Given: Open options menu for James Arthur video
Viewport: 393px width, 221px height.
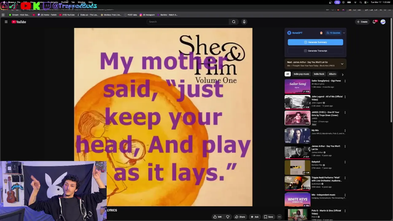Looking at the screenshot, I should [x=345, y=146].
